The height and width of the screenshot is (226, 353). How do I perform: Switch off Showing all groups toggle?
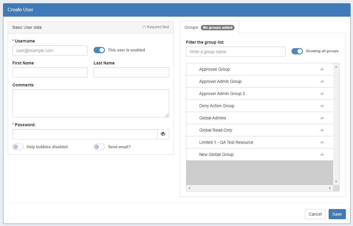(x=297, y=51)
